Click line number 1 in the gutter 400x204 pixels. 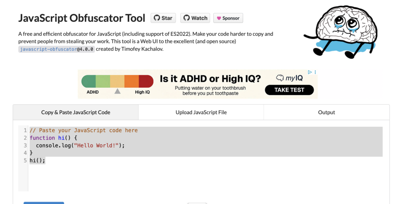[25, 130]
